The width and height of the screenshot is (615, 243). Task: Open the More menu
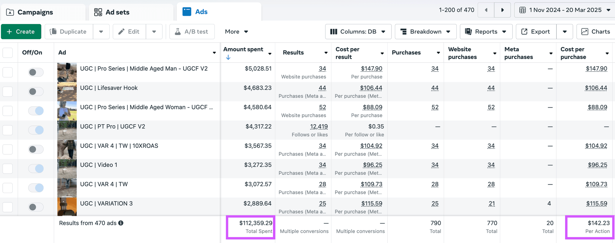(236, 32)
